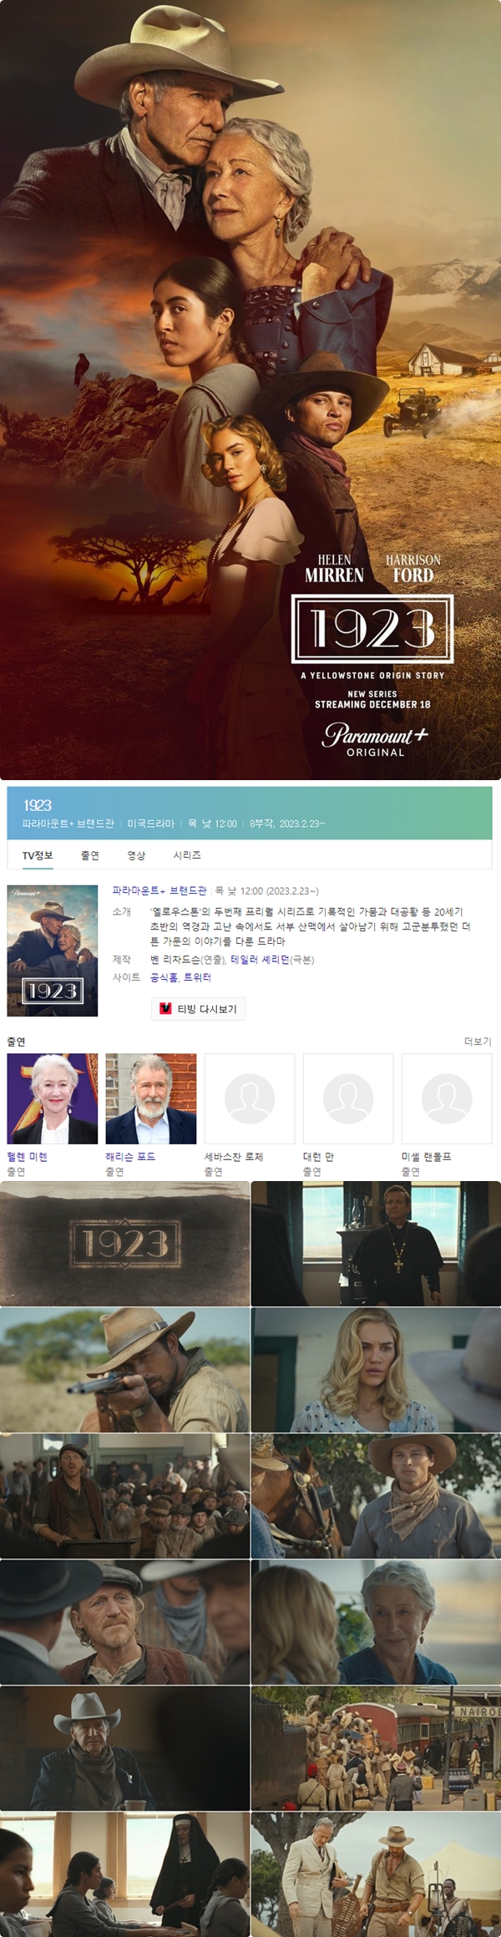Click the 티빙 다시보기 button
Image resolution: width=501 pixels, height=1937 pixels.
pos(198,1009)
